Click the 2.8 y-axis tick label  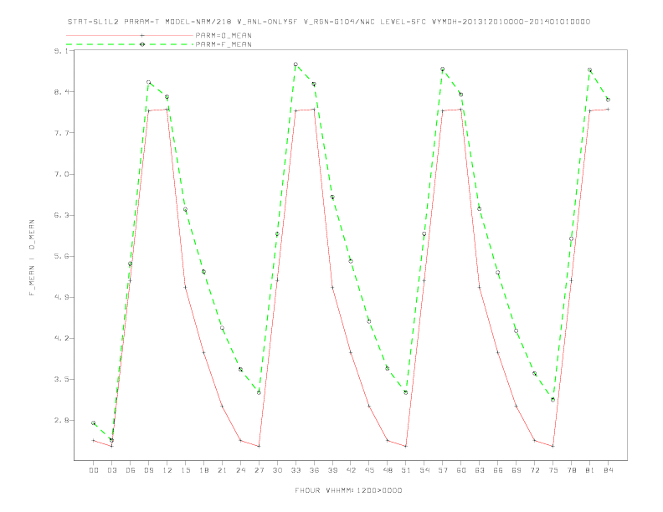tap(60, 420)
